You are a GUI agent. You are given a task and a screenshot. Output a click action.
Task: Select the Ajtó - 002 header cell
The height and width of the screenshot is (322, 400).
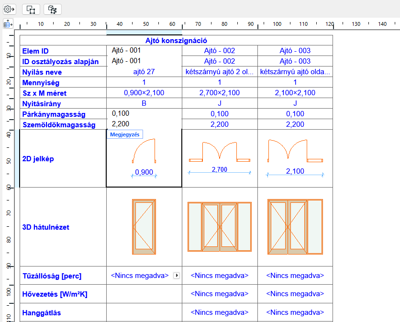tap(220, 50)
